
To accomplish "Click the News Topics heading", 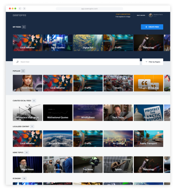I will [x=18, y=153].
